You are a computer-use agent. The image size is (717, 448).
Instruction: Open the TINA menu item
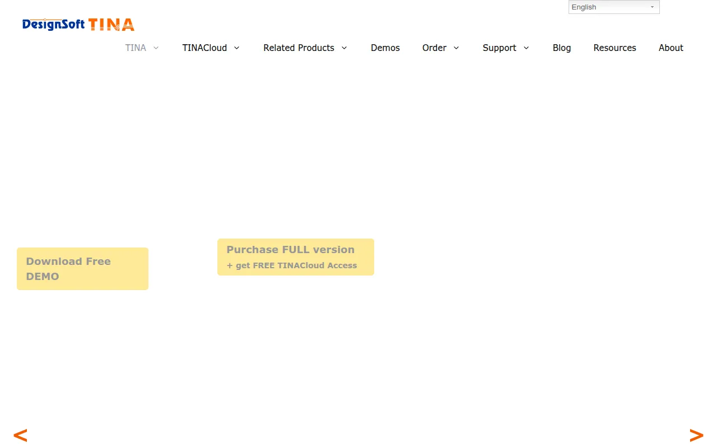coord(136,48)
